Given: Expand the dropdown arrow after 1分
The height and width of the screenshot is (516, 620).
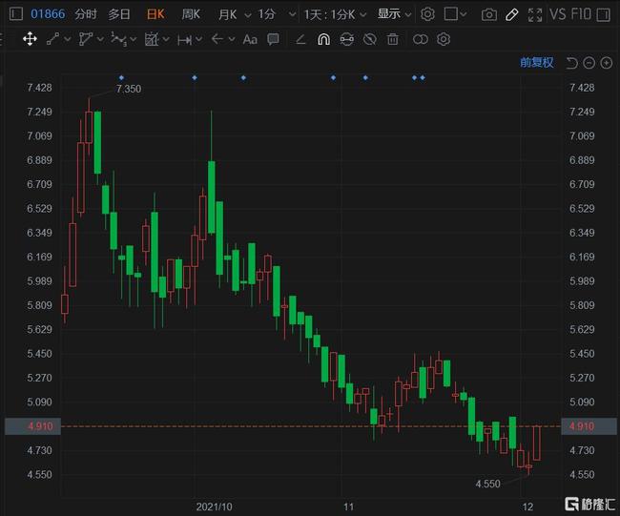Looking at the screenshot, I should tap(292, 15).
